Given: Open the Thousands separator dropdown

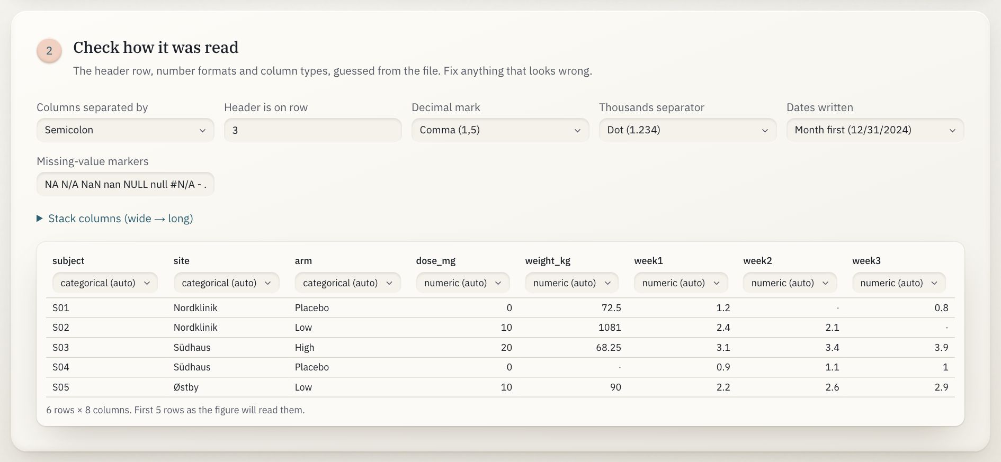Looking at the screenshot, I should point(687,130).
